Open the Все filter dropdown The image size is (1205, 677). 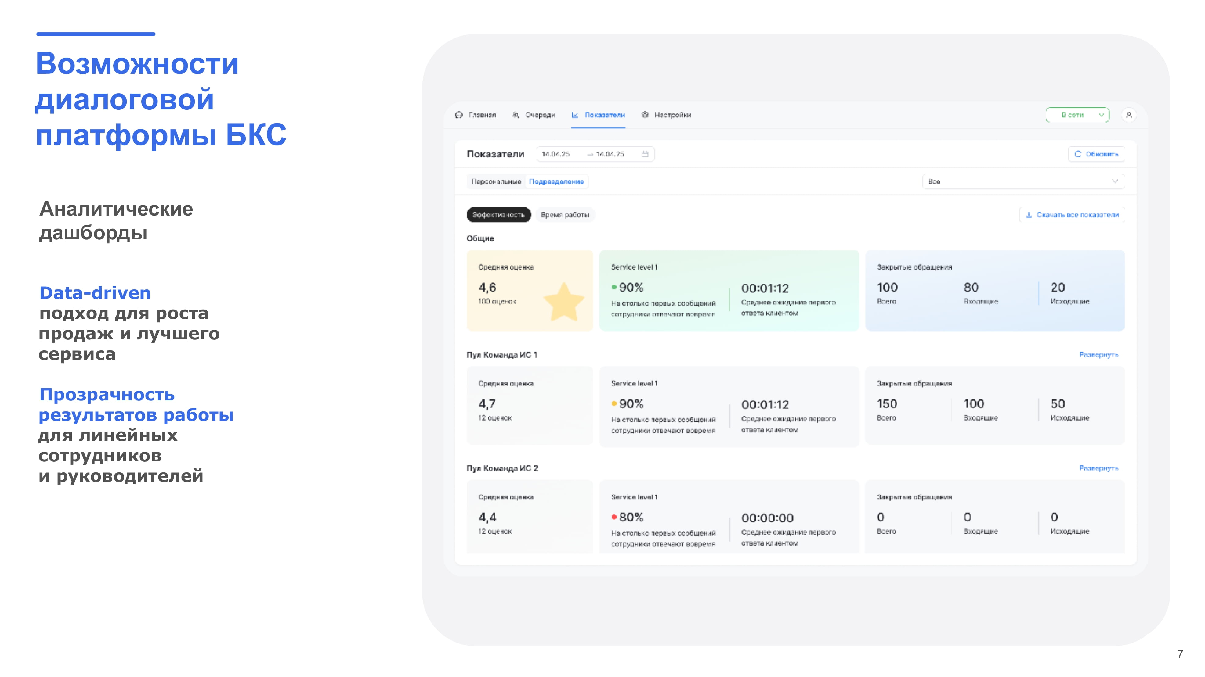(1023, 181)
